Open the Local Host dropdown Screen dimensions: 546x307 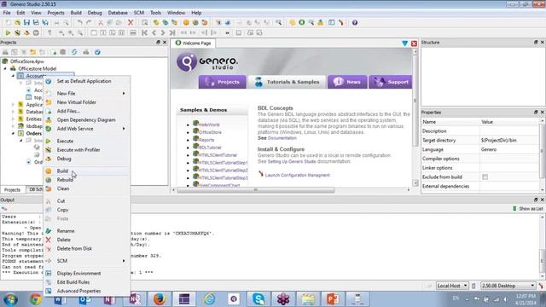(x=451, y=286)
